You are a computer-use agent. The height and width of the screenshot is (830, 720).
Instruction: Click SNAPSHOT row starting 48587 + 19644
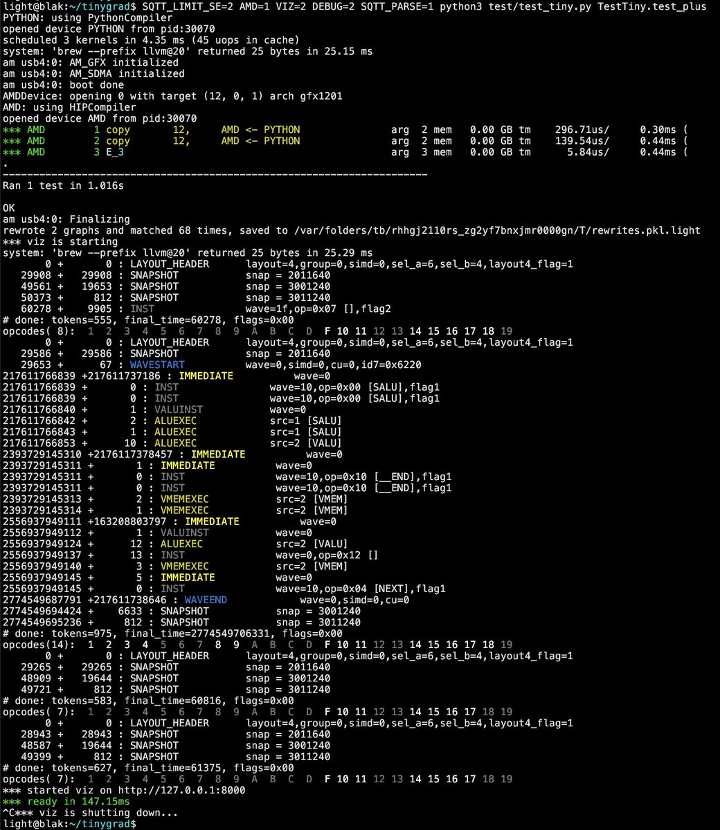click(175, 746)
